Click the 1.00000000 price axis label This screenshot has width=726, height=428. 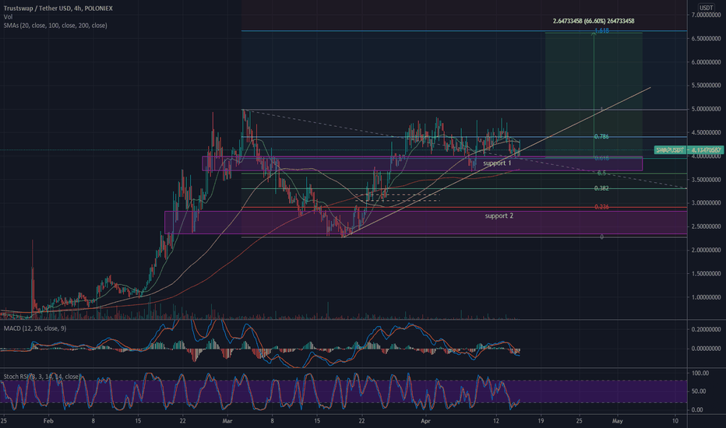click(706, 297)
